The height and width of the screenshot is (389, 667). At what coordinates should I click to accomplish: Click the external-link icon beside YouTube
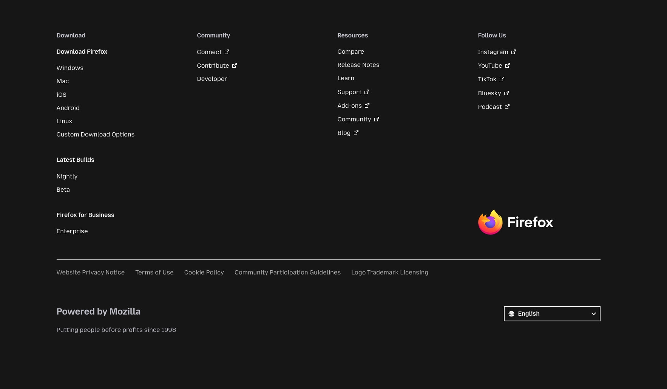(x=508, y=65)
